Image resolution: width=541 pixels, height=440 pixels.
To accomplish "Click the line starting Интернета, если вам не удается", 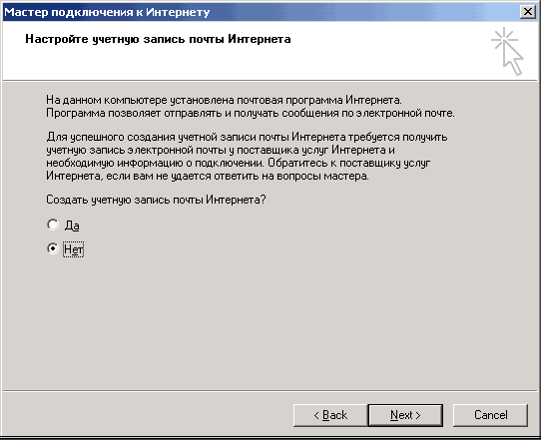I will (208, 176).
